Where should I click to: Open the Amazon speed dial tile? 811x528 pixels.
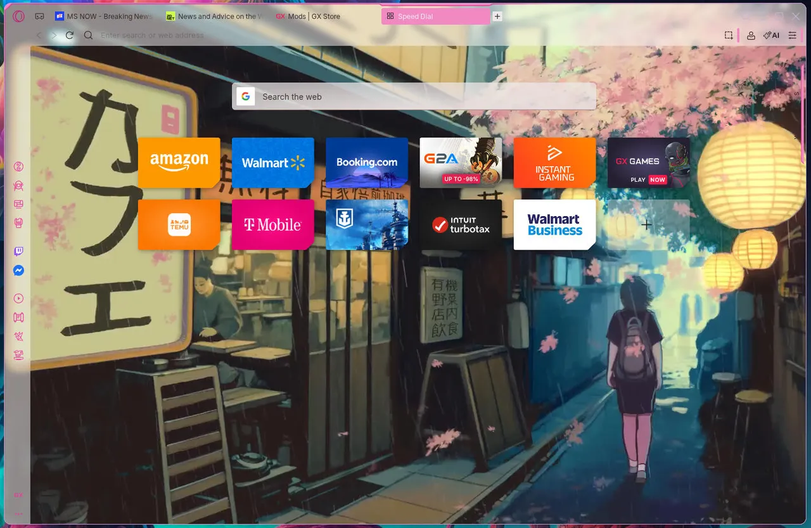[x=179, y=162]
